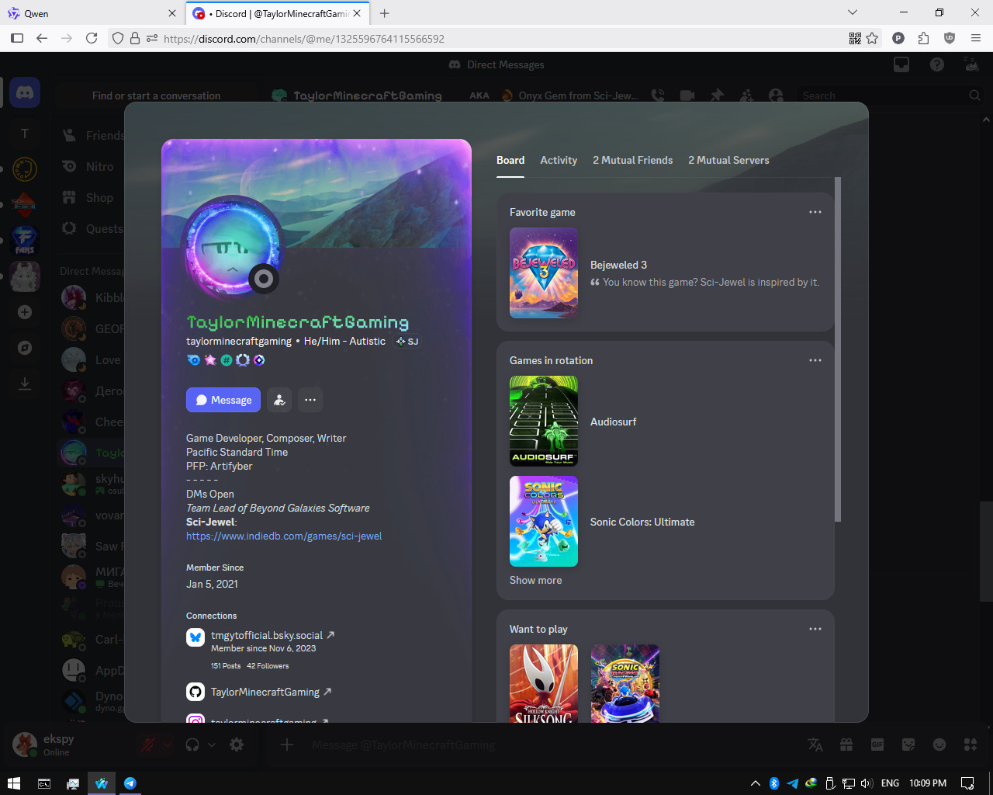Switch to the Activity tab

[559, 160]
